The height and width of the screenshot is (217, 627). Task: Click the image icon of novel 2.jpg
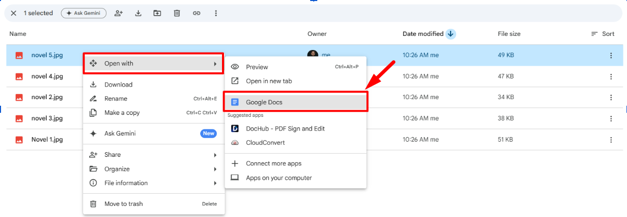click(x=19, y=97)
